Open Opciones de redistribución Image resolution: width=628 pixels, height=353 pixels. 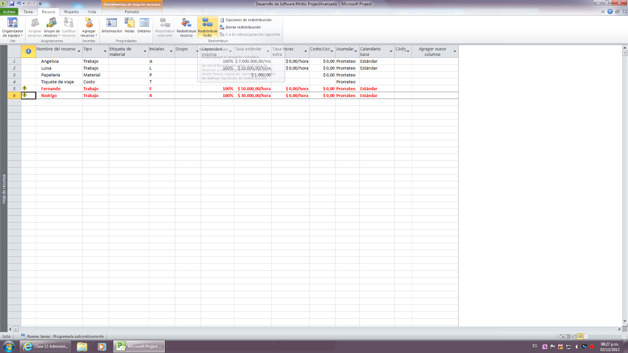tap(245, 20)
